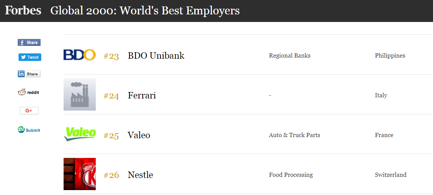
Task: Click the Forbes logo in header
Action: (23, 11)
